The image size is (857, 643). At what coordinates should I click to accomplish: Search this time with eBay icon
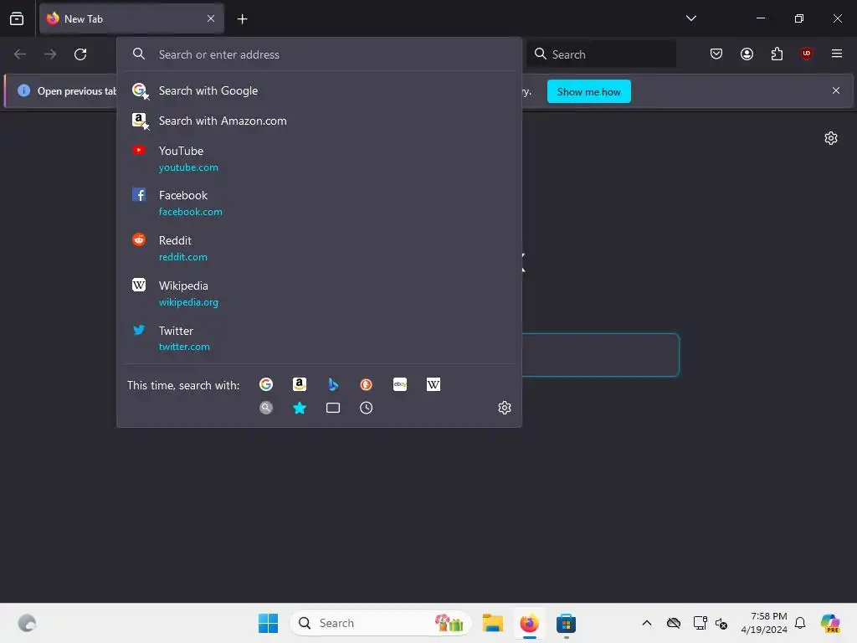coord(399,384)
